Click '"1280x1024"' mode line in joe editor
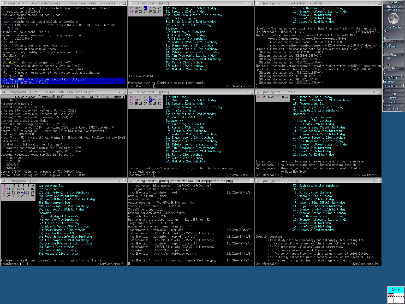 tap(14, 158)
